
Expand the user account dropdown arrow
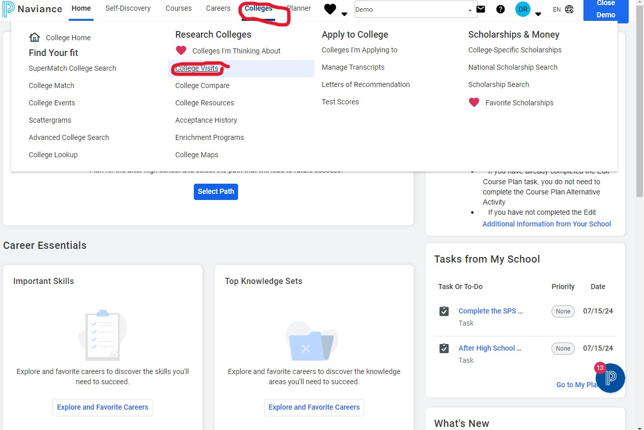(x=538, y=14)
